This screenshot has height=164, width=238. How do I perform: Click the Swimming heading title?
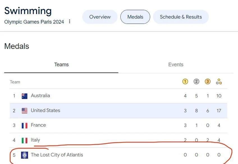28,11
